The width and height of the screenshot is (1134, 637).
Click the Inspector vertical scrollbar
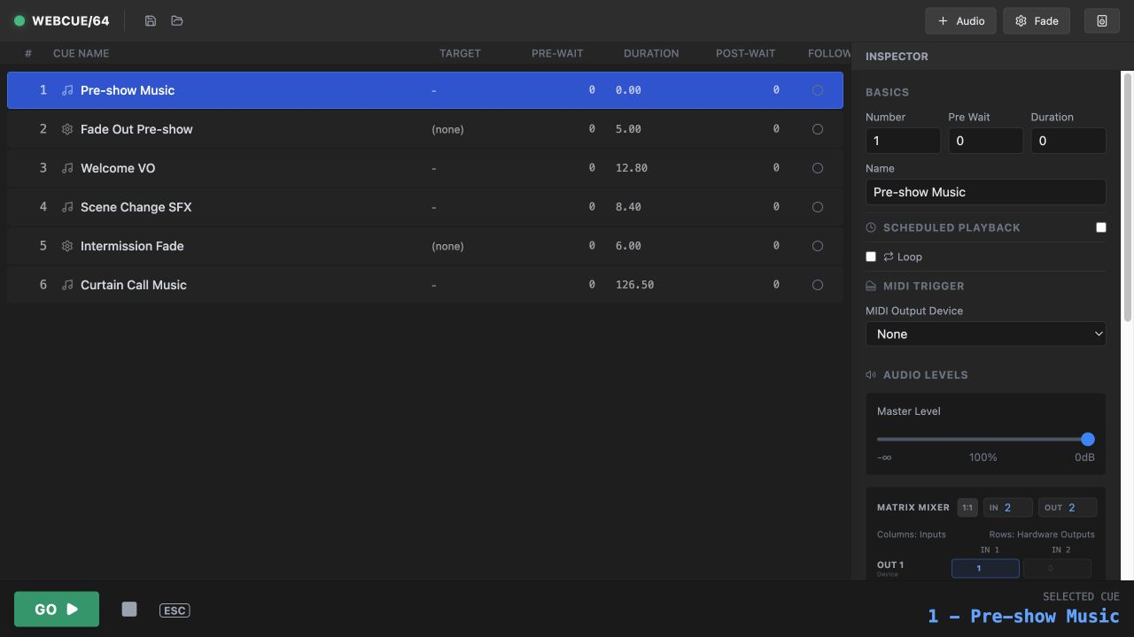tap(1128, 196)
